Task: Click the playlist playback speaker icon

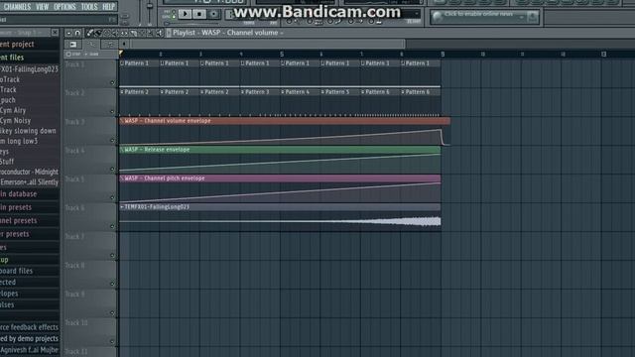Action: point(159,33)
